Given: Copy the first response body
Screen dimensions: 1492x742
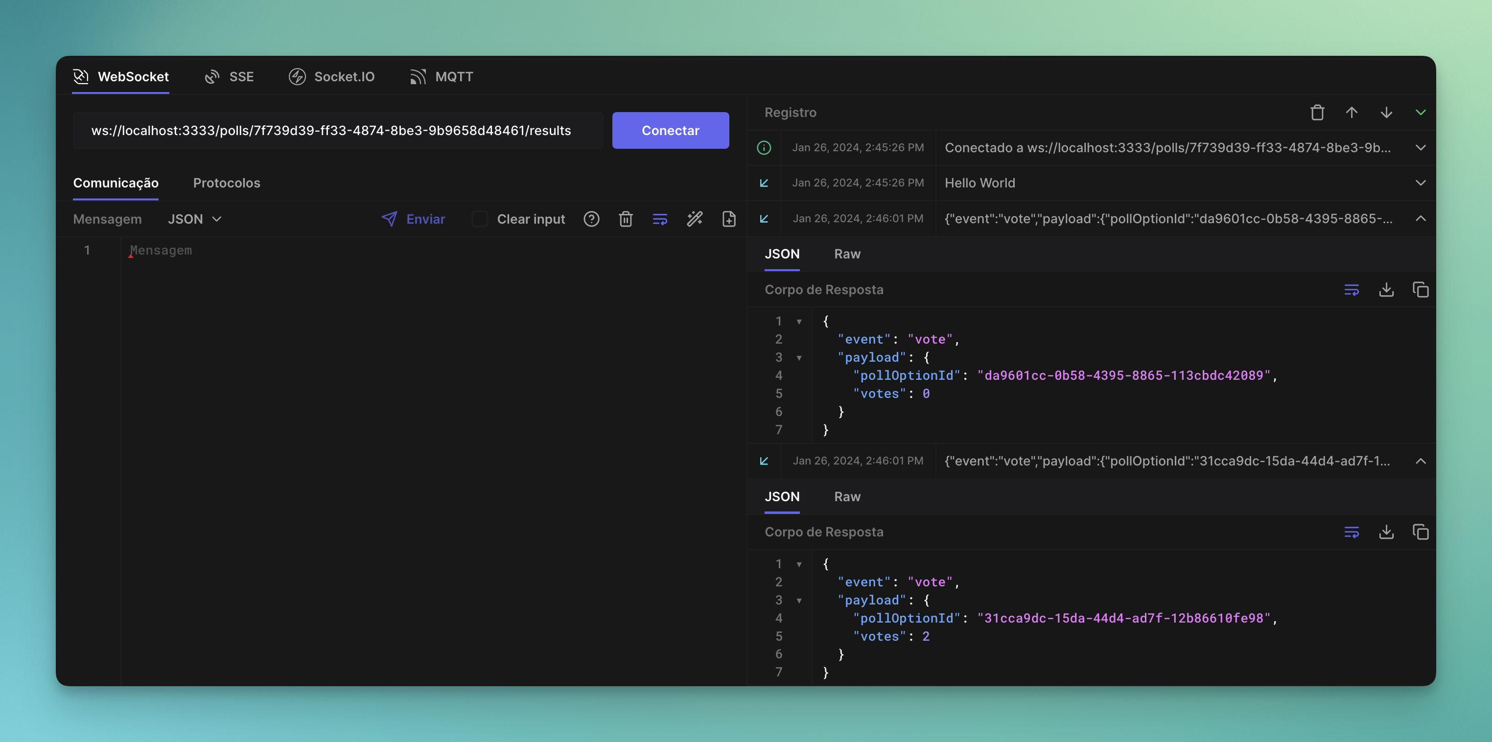Looking at the screenshot, I should pos(1420,290).
